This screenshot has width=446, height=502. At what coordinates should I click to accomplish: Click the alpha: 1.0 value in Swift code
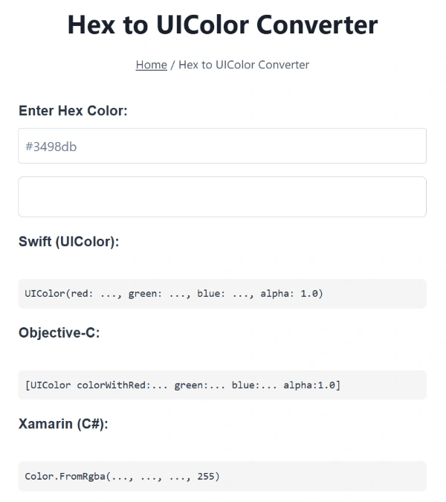pyautogui.click(x=291, y=294)
